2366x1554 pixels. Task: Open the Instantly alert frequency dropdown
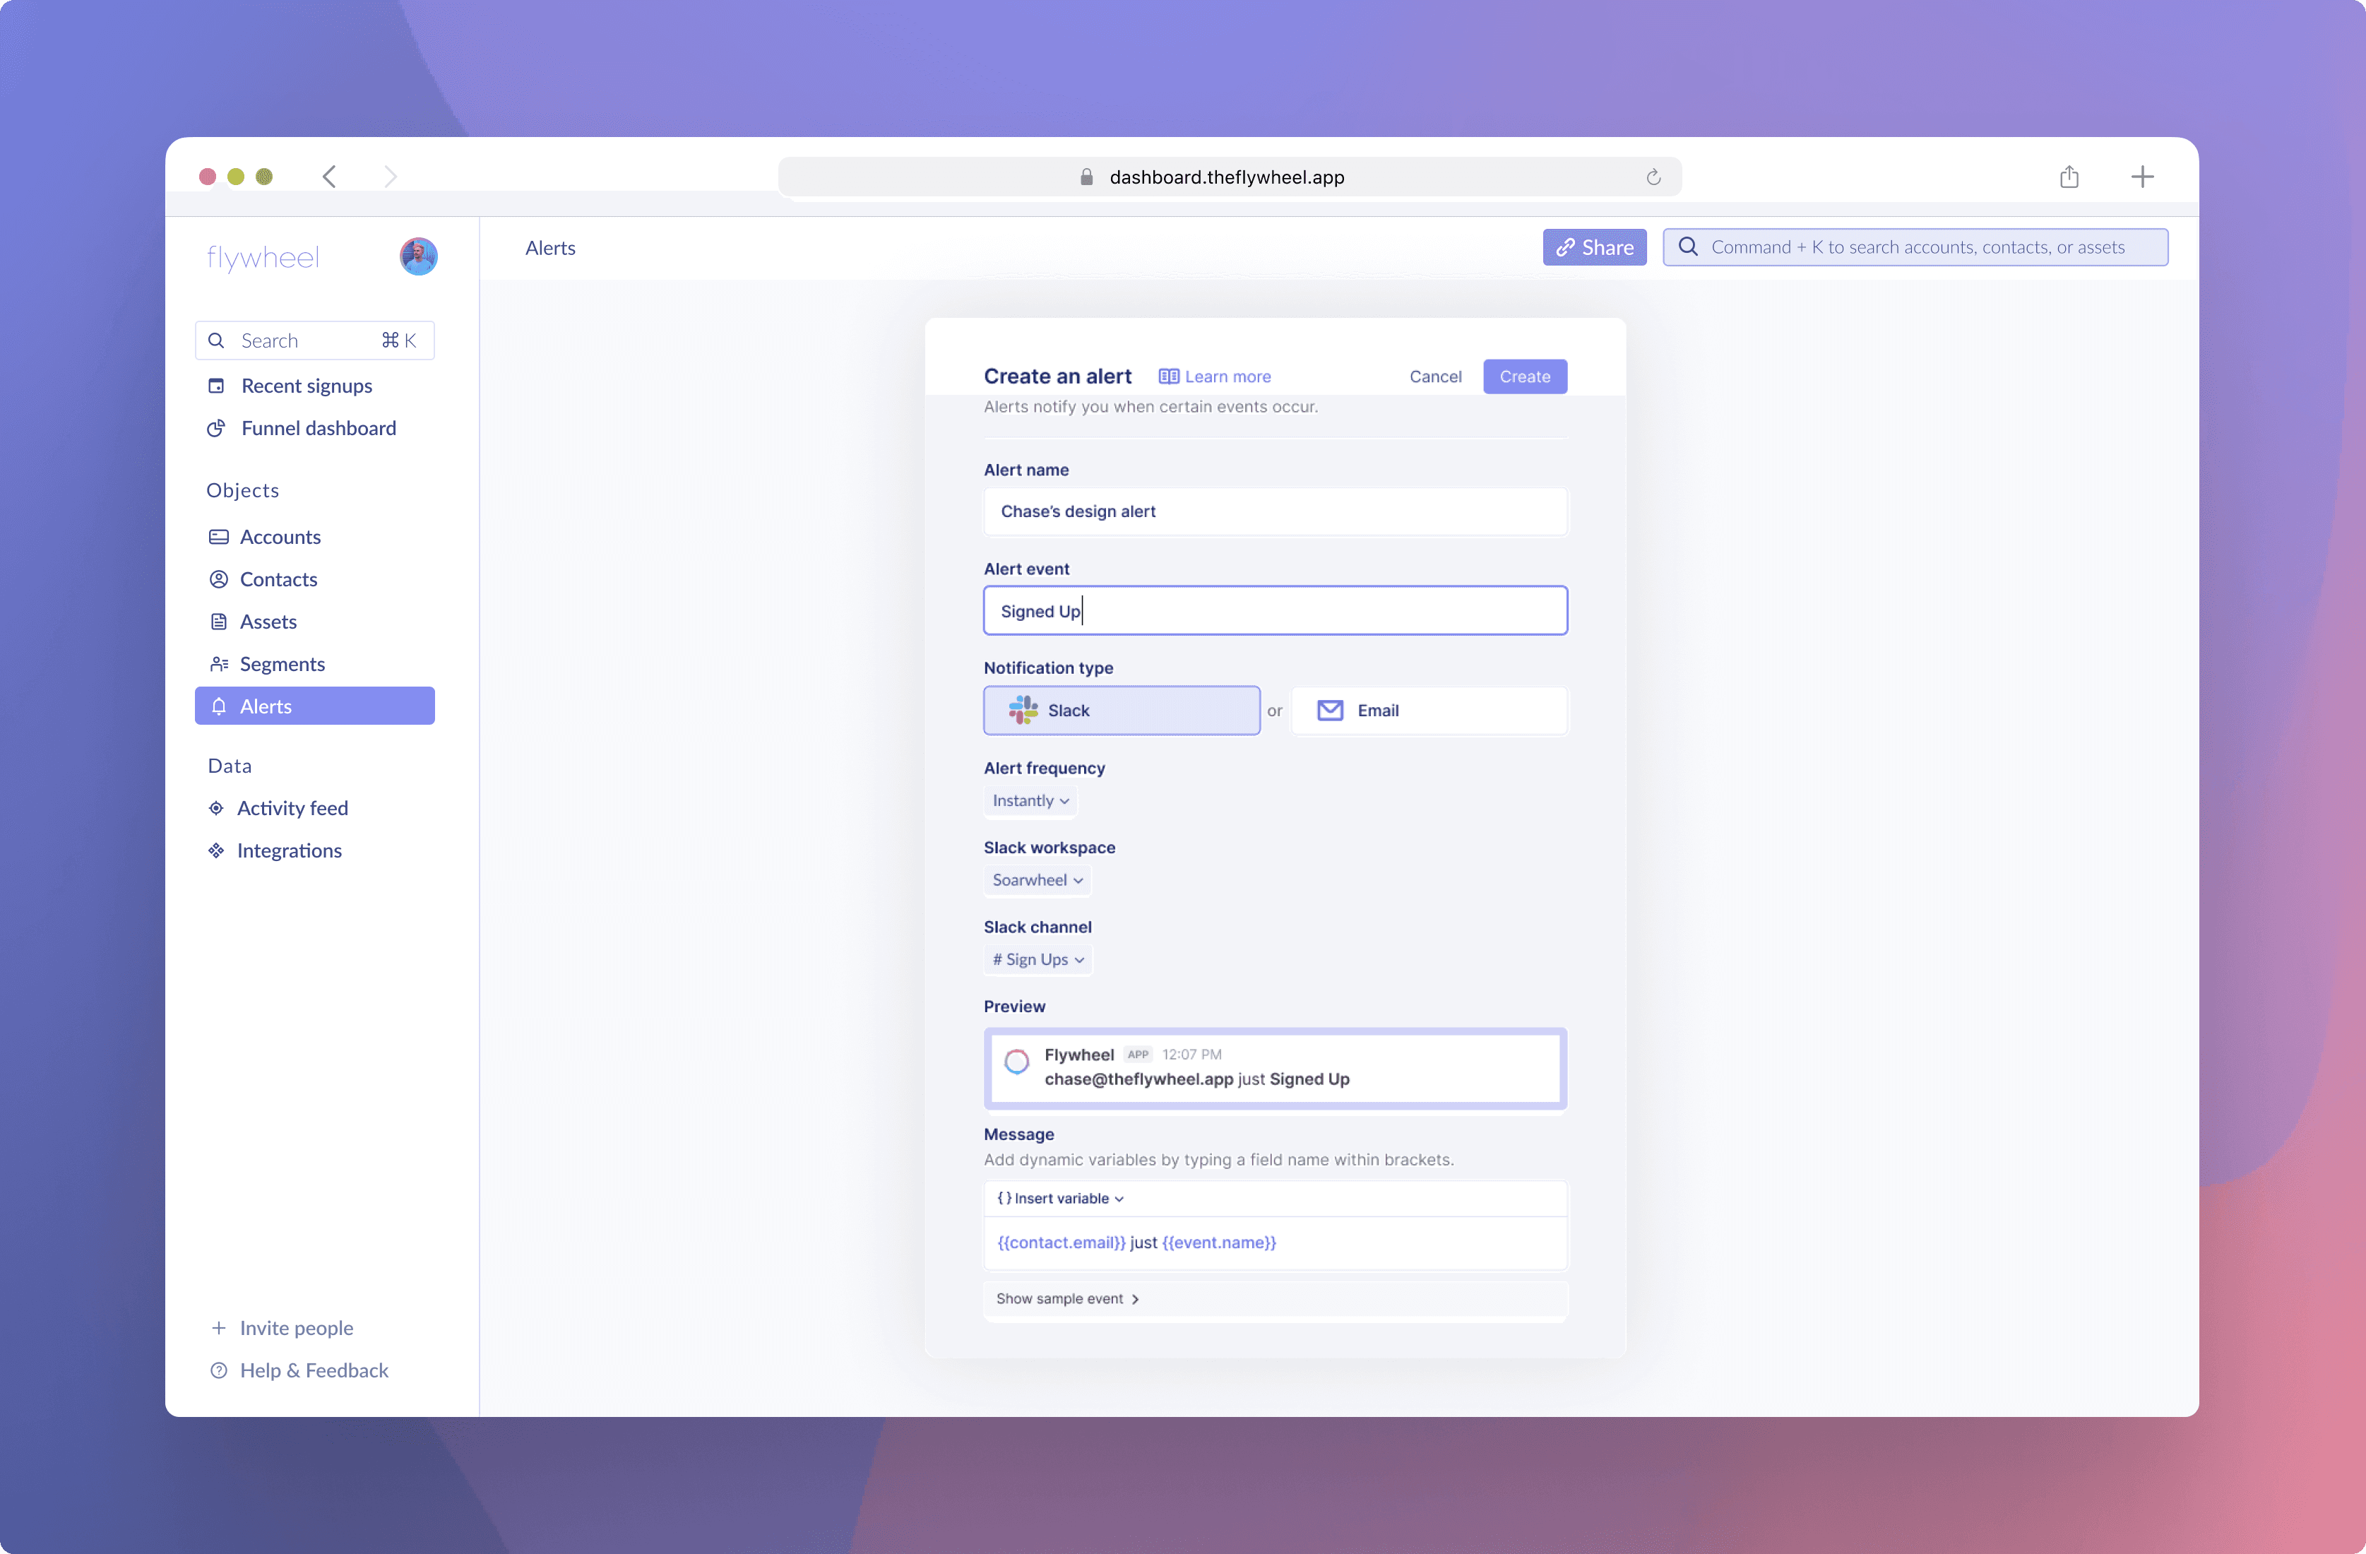click(1030, 800)
